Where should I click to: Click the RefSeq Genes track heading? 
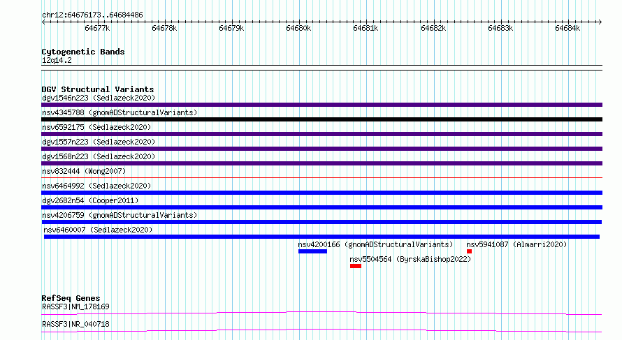[71, 298]
